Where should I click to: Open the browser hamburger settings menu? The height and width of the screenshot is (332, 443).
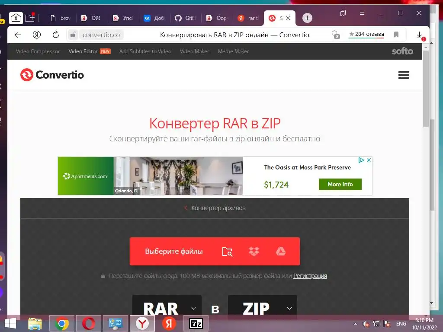point(362,13)
